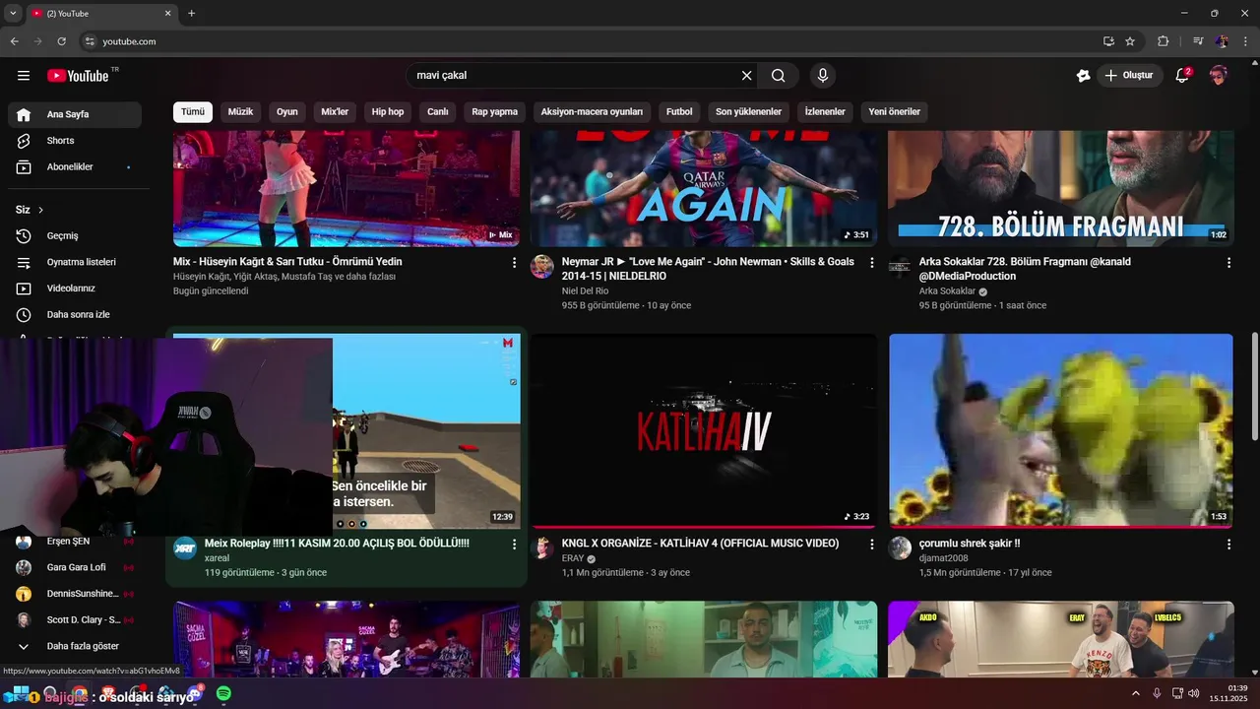Image resolution: width=1260 pixels, height=709 pixels.
Task: Expand Daha fazla göster subscriptions
Action: tap(75, 646)
